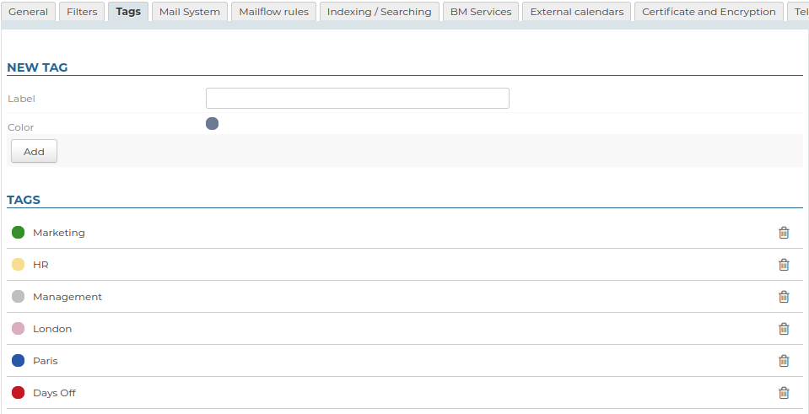Open the new tag color picker
The image size is (809, 414).
[x=212, y=124]
